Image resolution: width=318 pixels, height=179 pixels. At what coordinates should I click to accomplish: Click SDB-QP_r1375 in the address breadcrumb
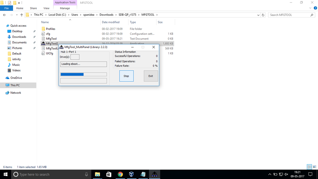pos(127,15)
